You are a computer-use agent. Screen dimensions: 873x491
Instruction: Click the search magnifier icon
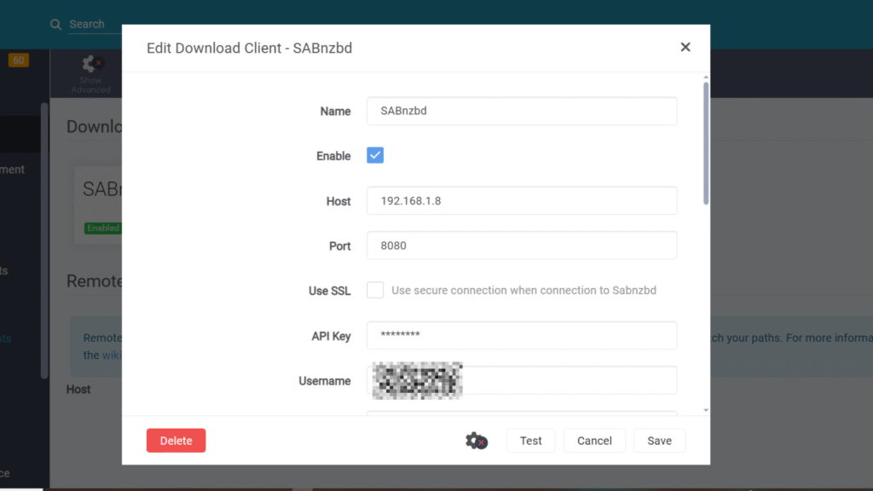pos(56,25)
